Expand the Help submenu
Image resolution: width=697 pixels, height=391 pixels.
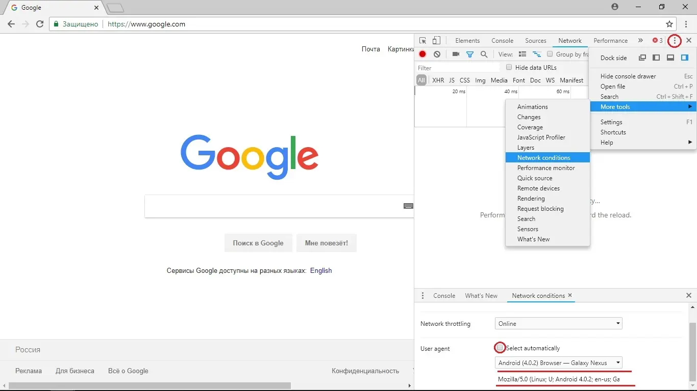click(607, 143)
